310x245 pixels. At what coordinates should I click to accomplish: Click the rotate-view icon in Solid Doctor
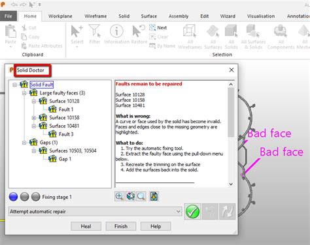pyautogui.click(x=130, y=196)
